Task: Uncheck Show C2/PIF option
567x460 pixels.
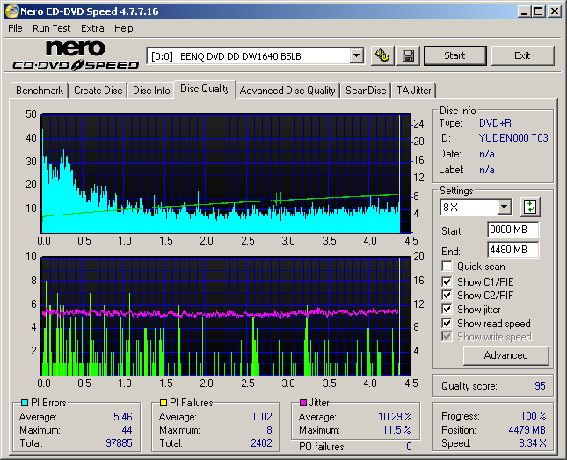Action: tap(447, 296)
